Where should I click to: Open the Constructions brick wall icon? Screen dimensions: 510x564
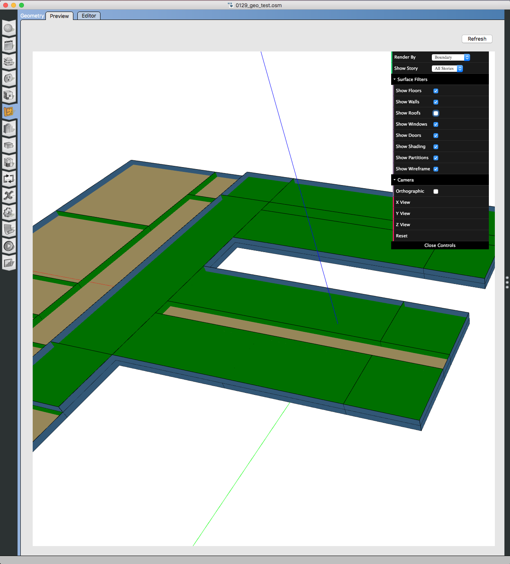click(9, 62)
